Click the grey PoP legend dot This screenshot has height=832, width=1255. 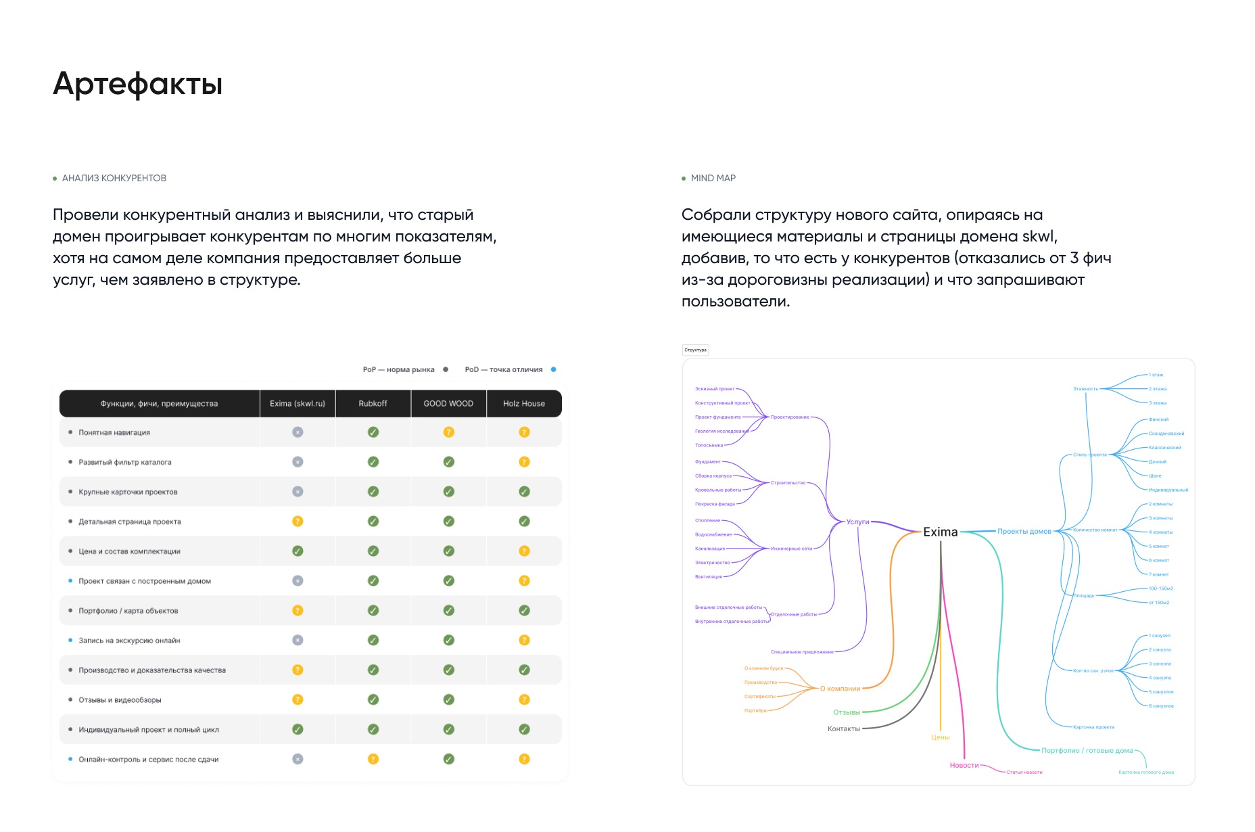click(446, 370)
